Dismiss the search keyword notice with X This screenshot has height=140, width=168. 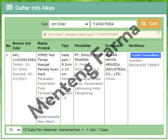(158, 32)
